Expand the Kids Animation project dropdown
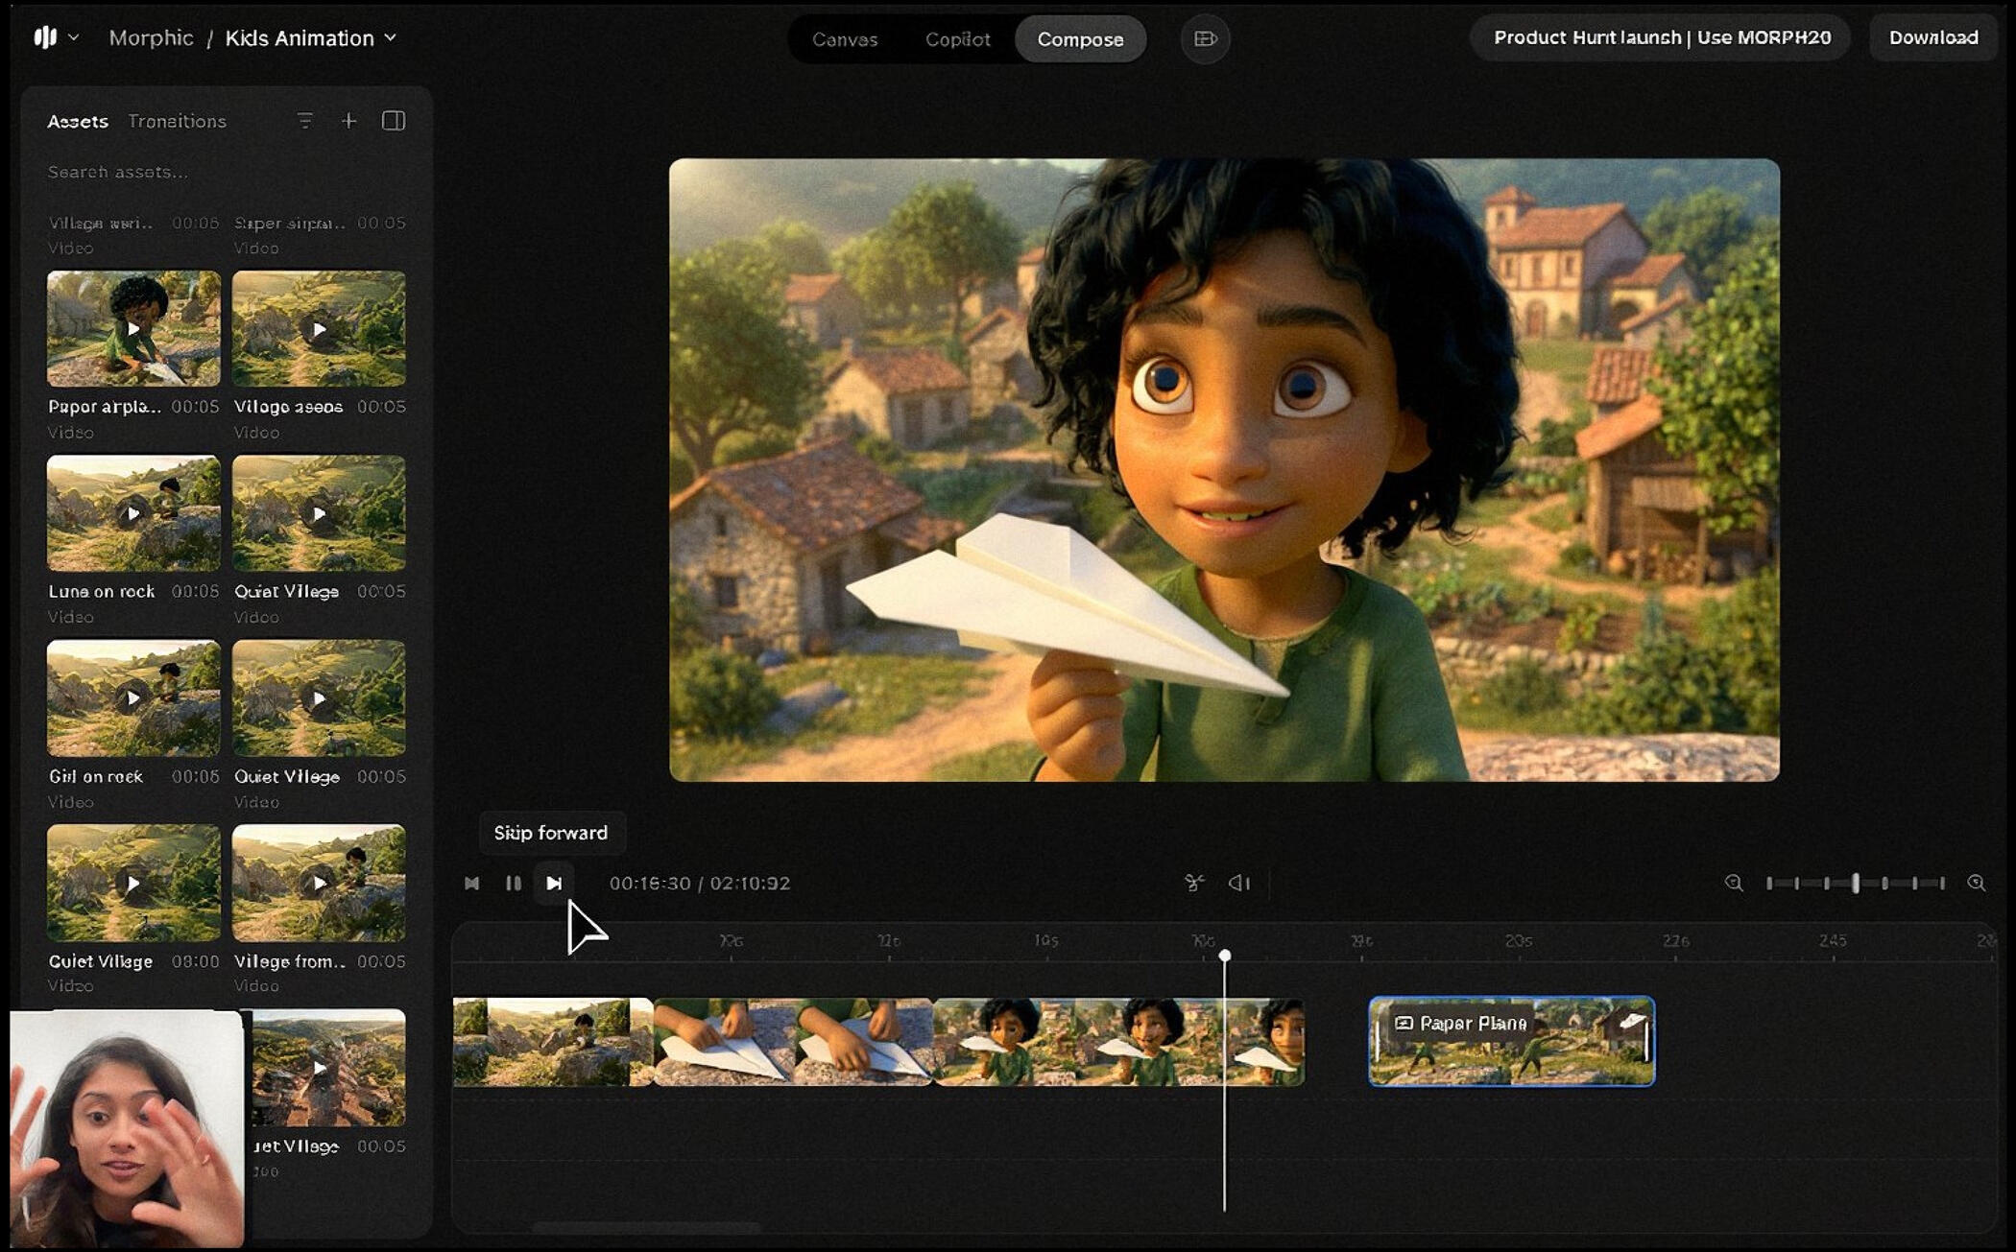The height and width of the screenshot is (1252, 2016). 310,38
